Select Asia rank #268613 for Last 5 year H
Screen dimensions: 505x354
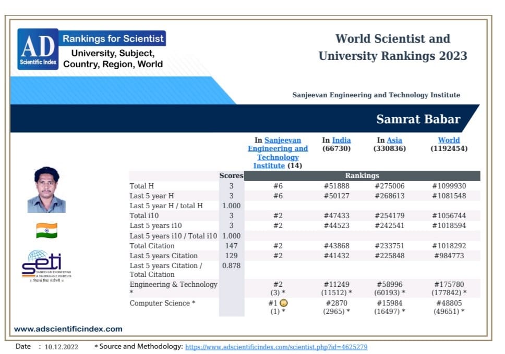(x=390, y=196)
